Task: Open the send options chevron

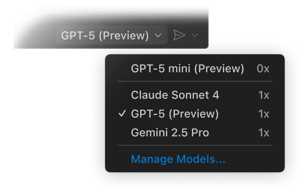Action: [195, 35]
